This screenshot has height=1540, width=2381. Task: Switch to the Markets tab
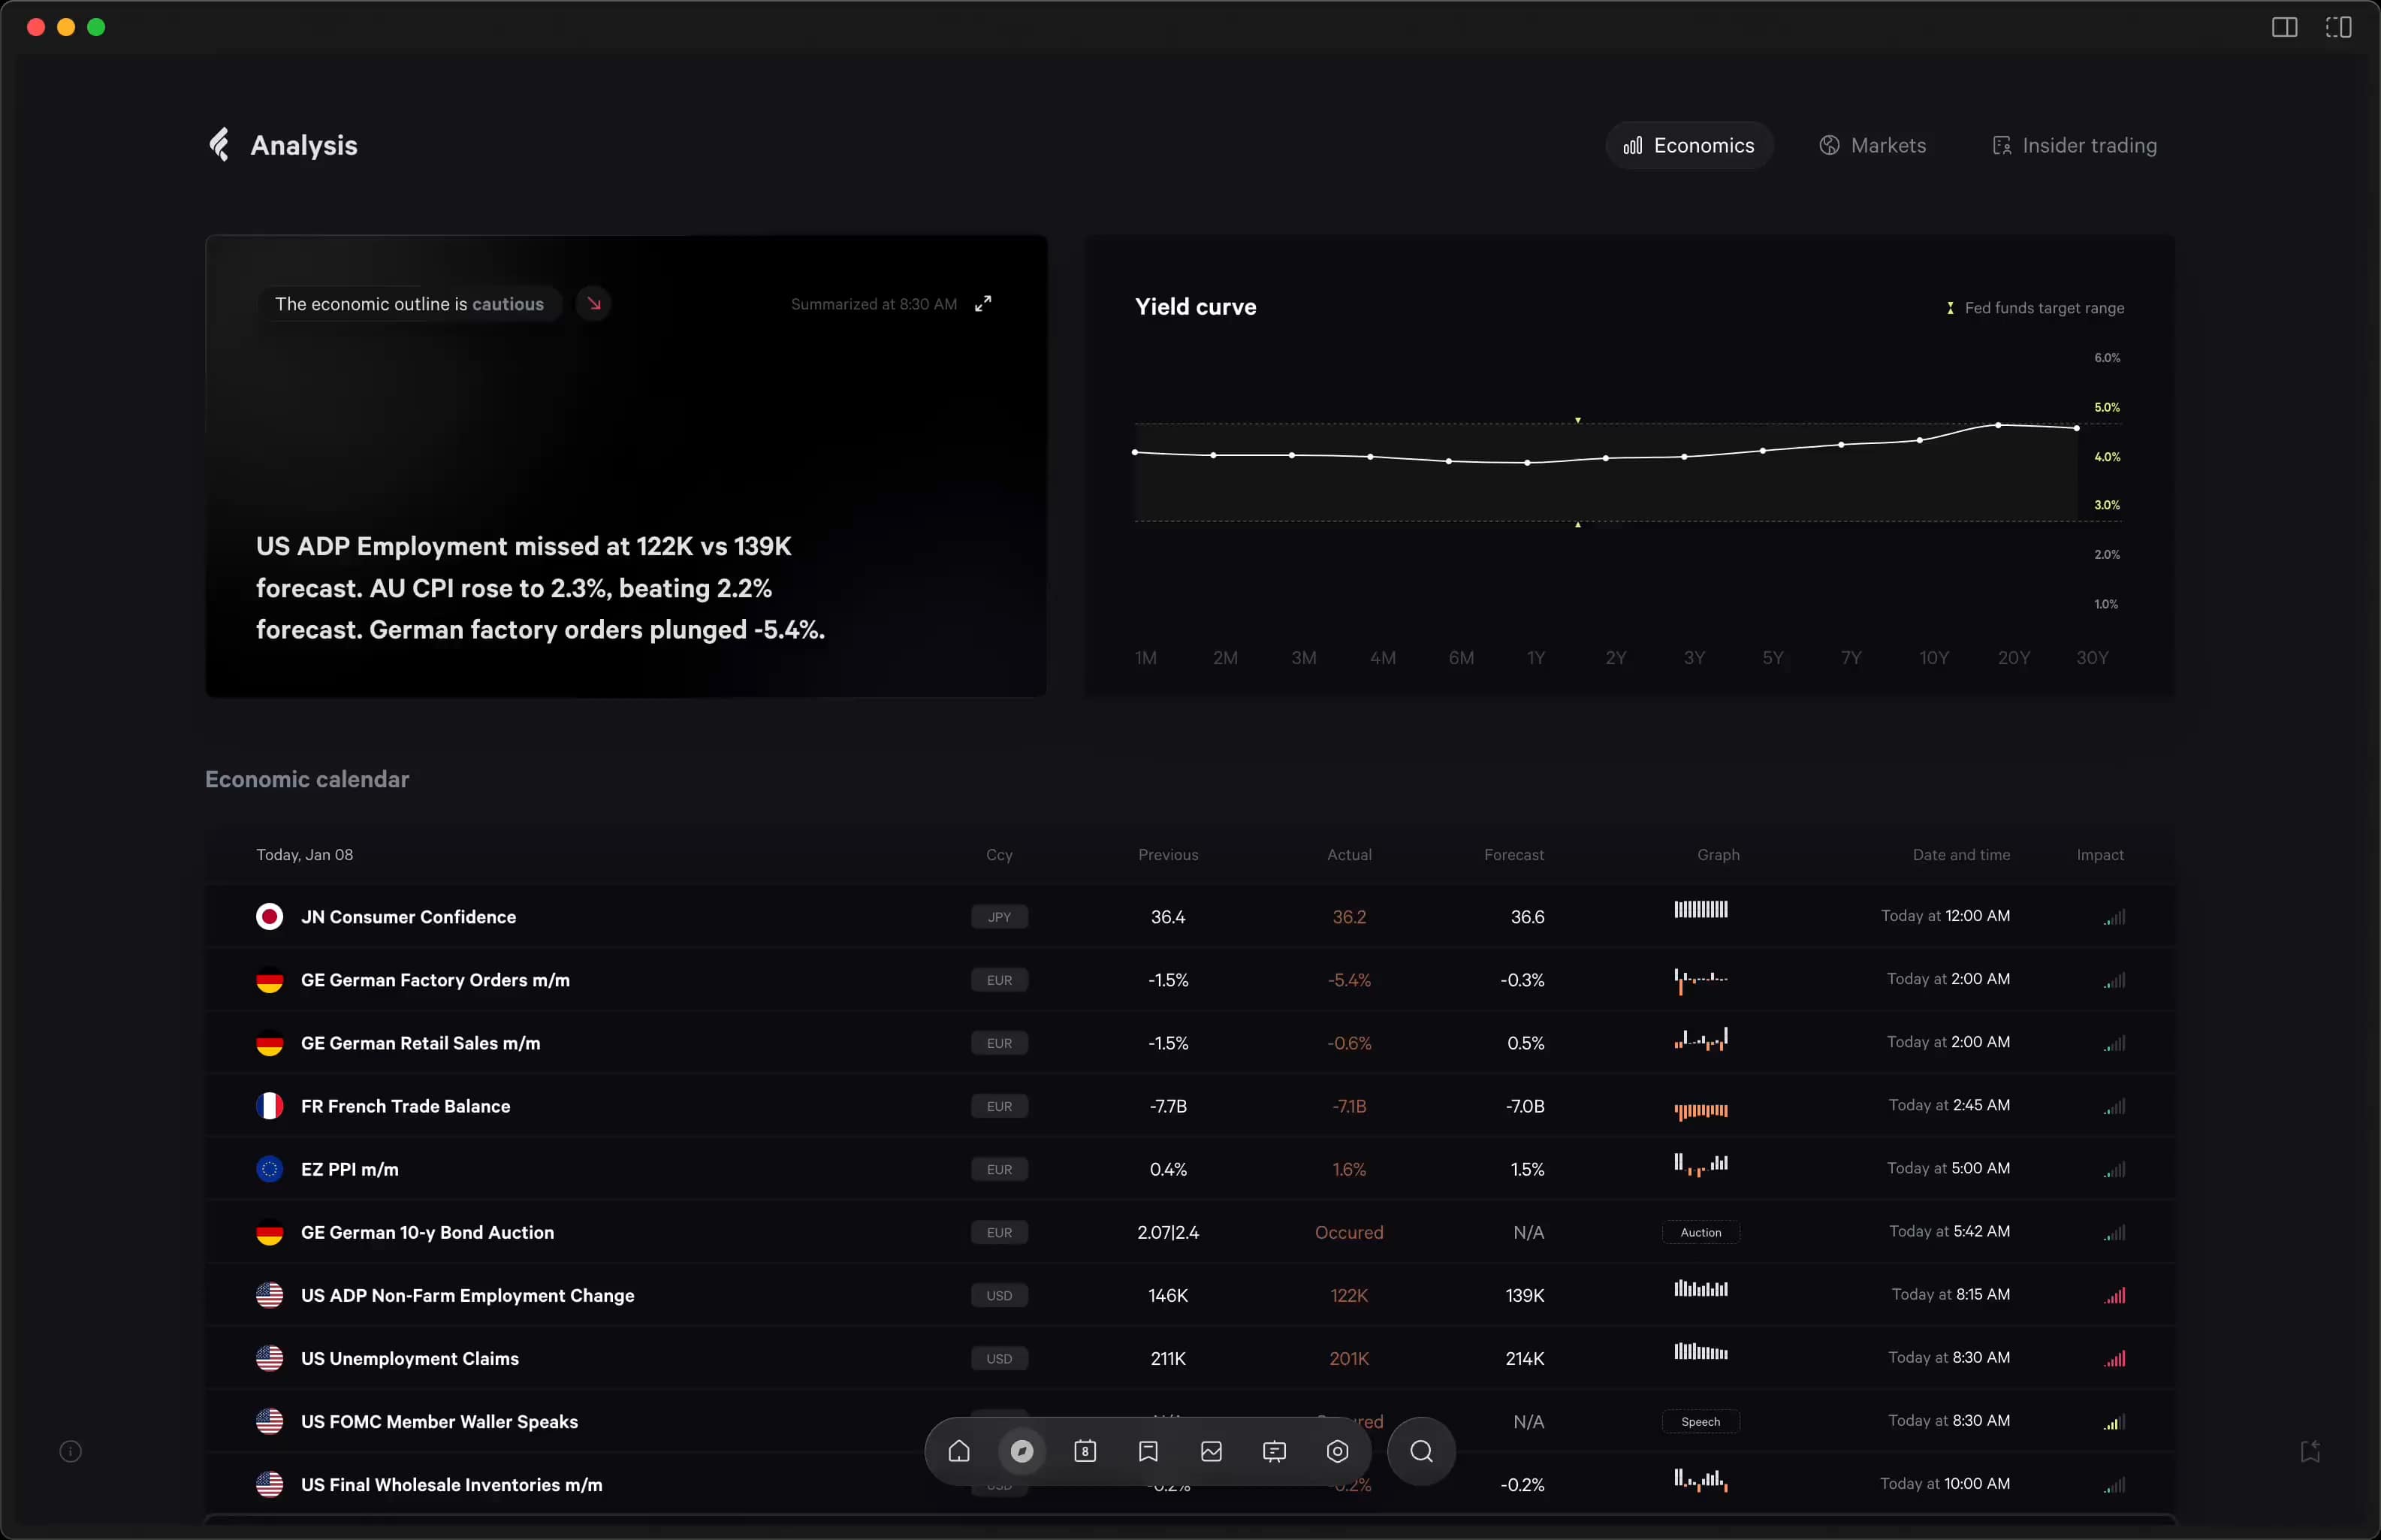tap(1873, 146)
